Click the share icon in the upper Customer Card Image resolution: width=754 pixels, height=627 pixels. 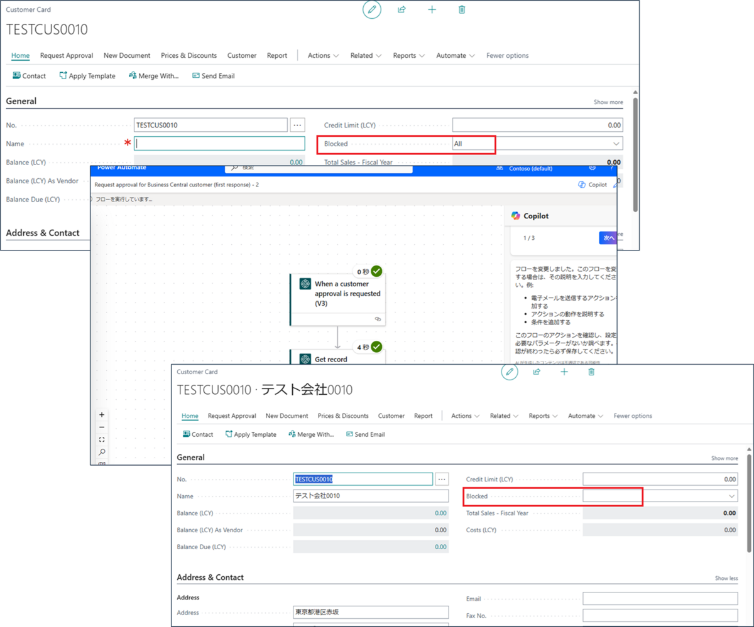coord(402,9)
